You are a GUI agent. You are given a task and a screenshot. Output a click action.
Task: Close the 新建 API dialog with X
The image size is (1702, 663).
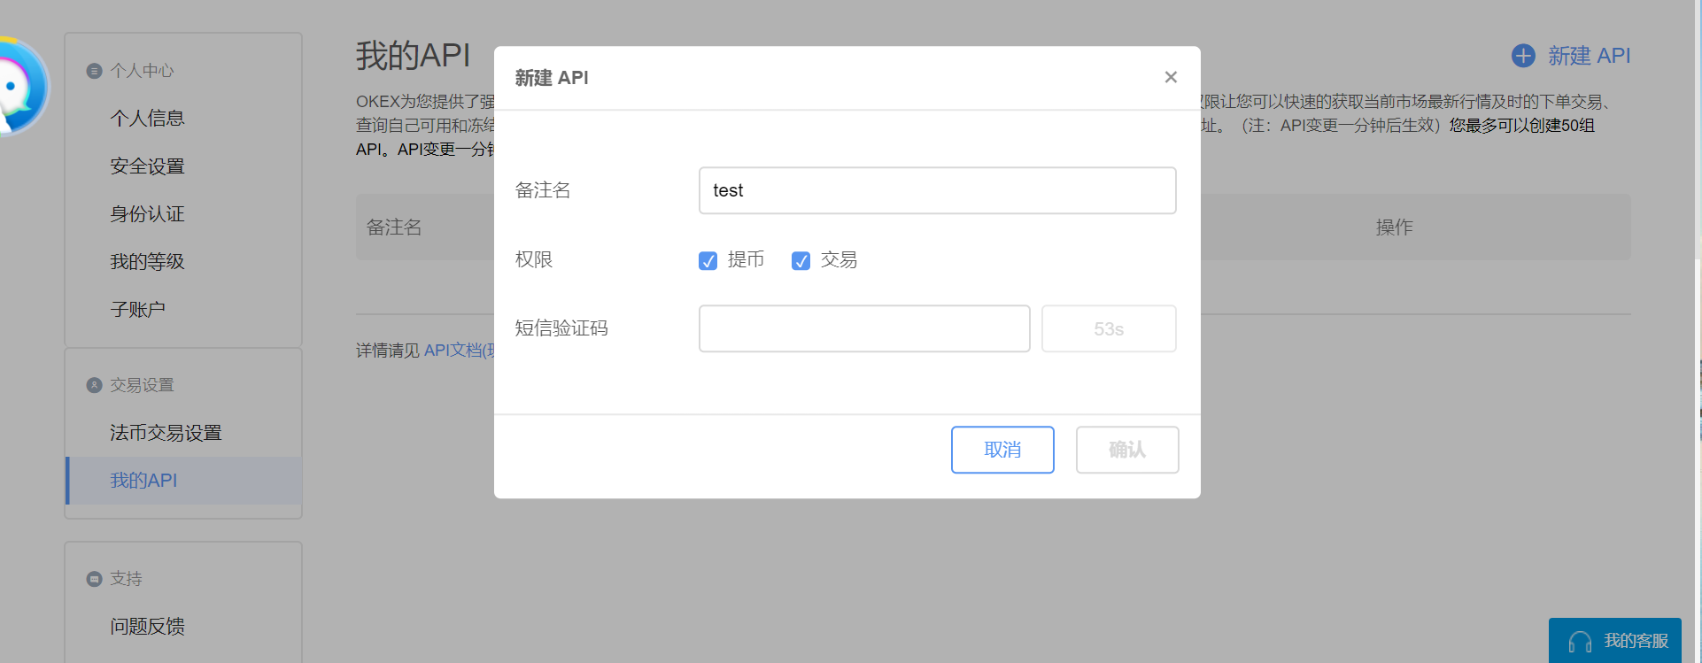click(1171, 77)
